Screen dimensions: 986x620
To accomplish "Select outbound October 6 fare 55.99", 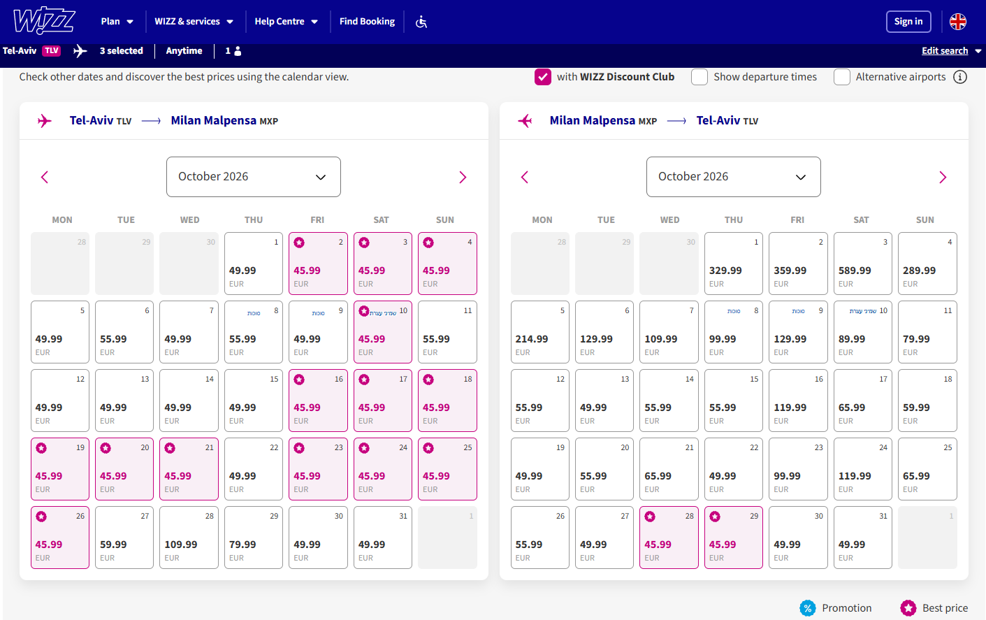I will click(124, 332).
